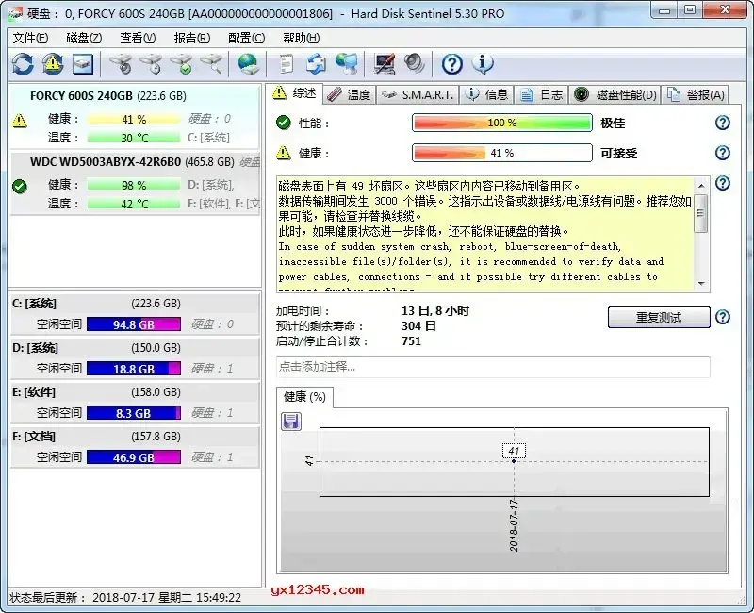Click the 94.8 GB free space bar
Viewport: 754px width, 613px height.
(134, 324)
